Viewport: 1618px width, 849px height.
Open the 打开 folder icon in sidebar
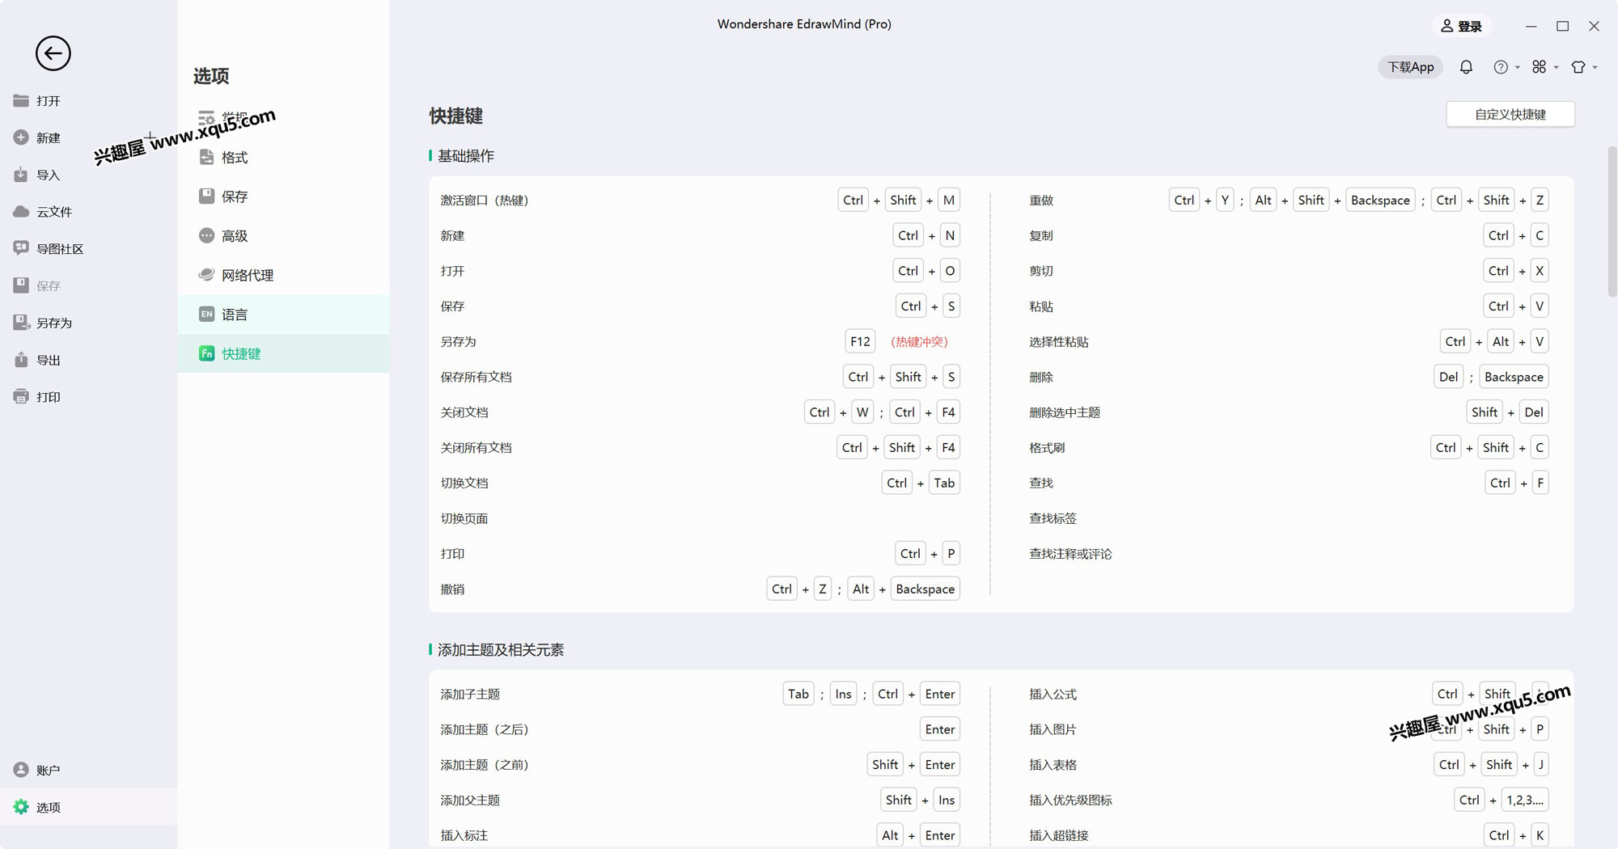point(21,100)
